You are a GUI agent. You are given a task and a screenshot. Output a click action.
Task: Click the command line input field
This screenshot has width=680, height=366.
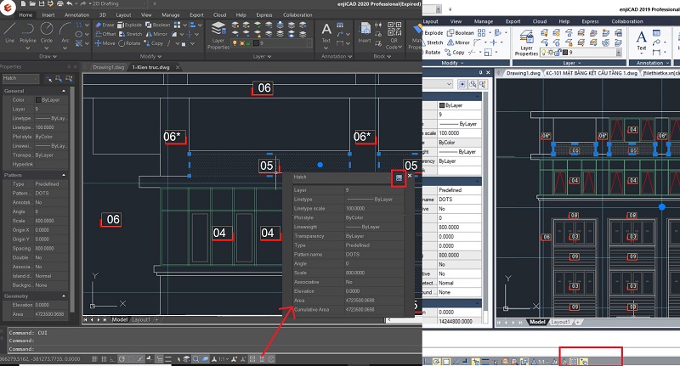tap(217, 349)
